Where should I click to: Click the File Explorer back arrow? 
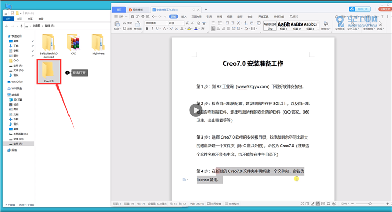tap(6, 26)
